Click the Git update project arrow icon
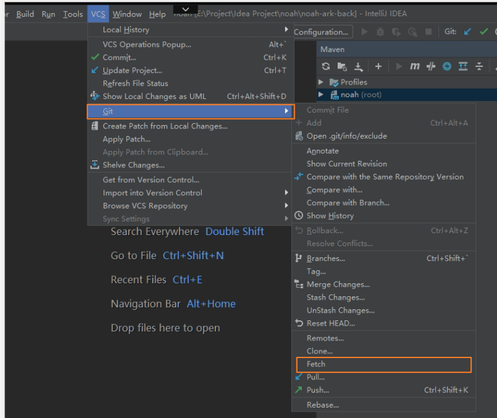 point(467,32)
